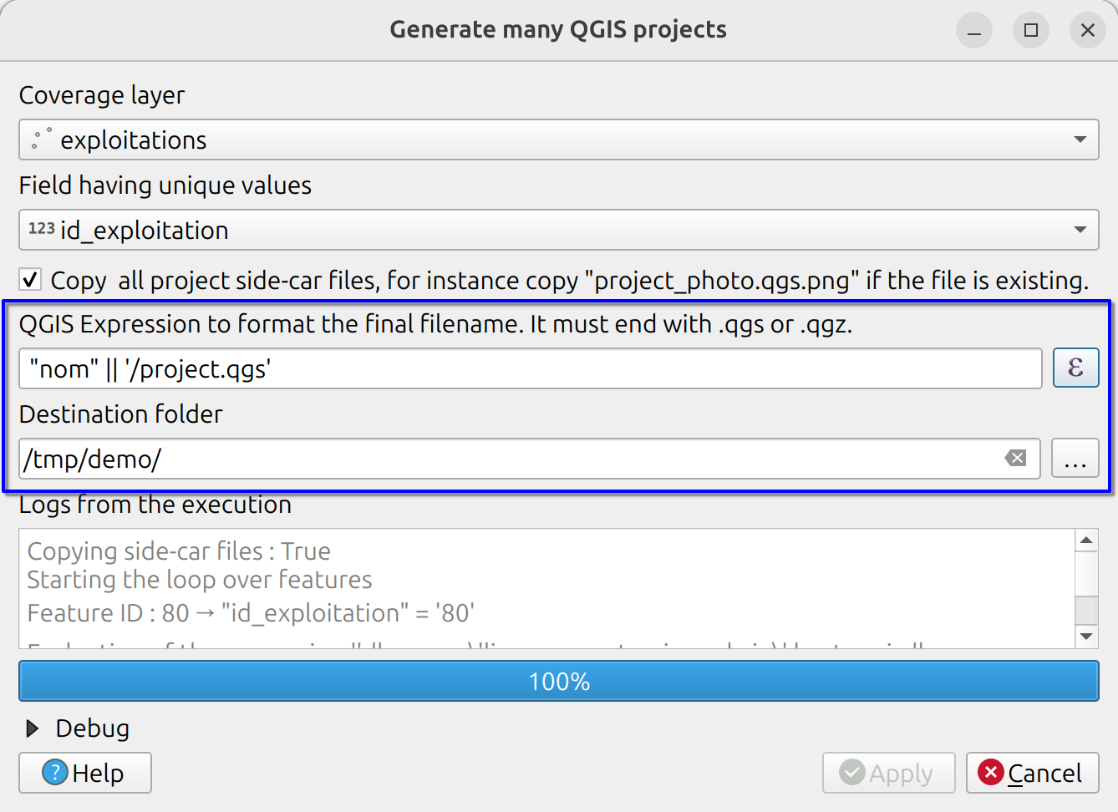This screenshot has width=1118, height=812.
Task: Click the Help button
Action: click(x=85, y=773)
